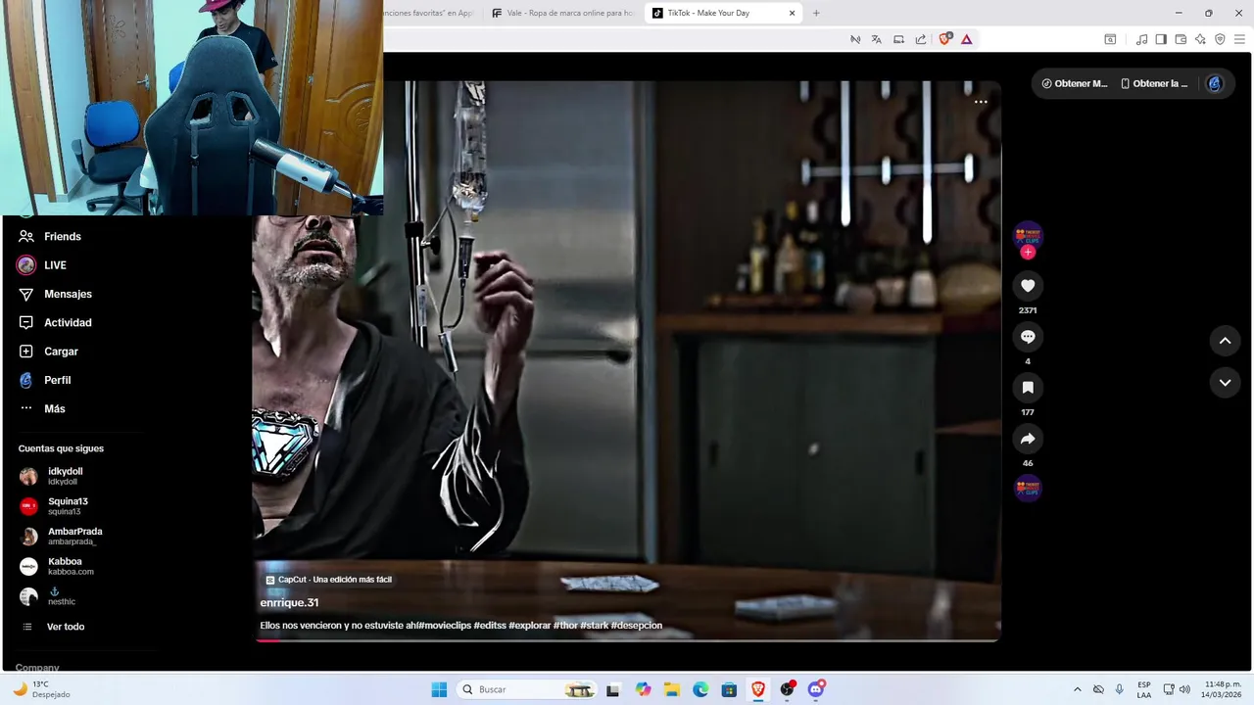Open the Brave music note playlist icon
Image resolution: width=1254 pixels, height=705 pixels.
pos(1141,39)
